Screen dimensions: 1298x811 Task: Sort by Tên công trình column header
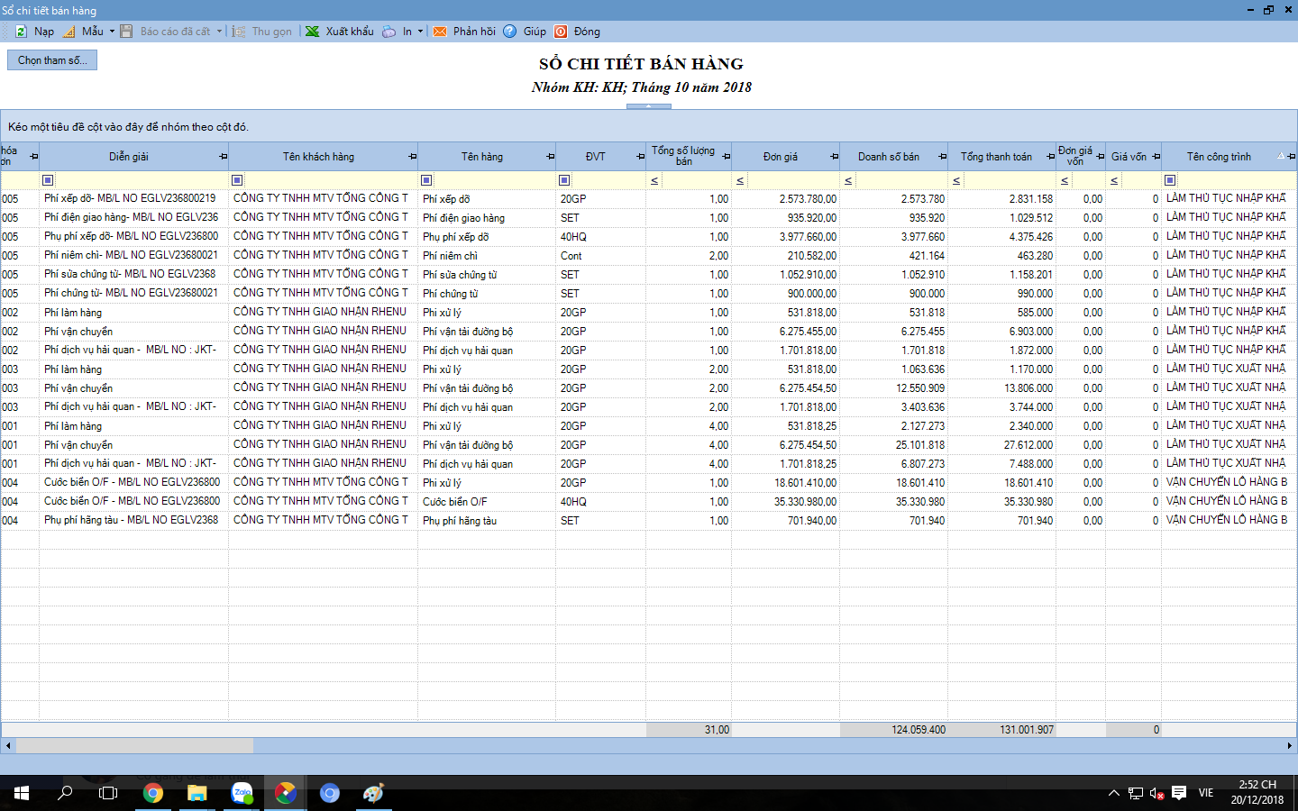1219,157
